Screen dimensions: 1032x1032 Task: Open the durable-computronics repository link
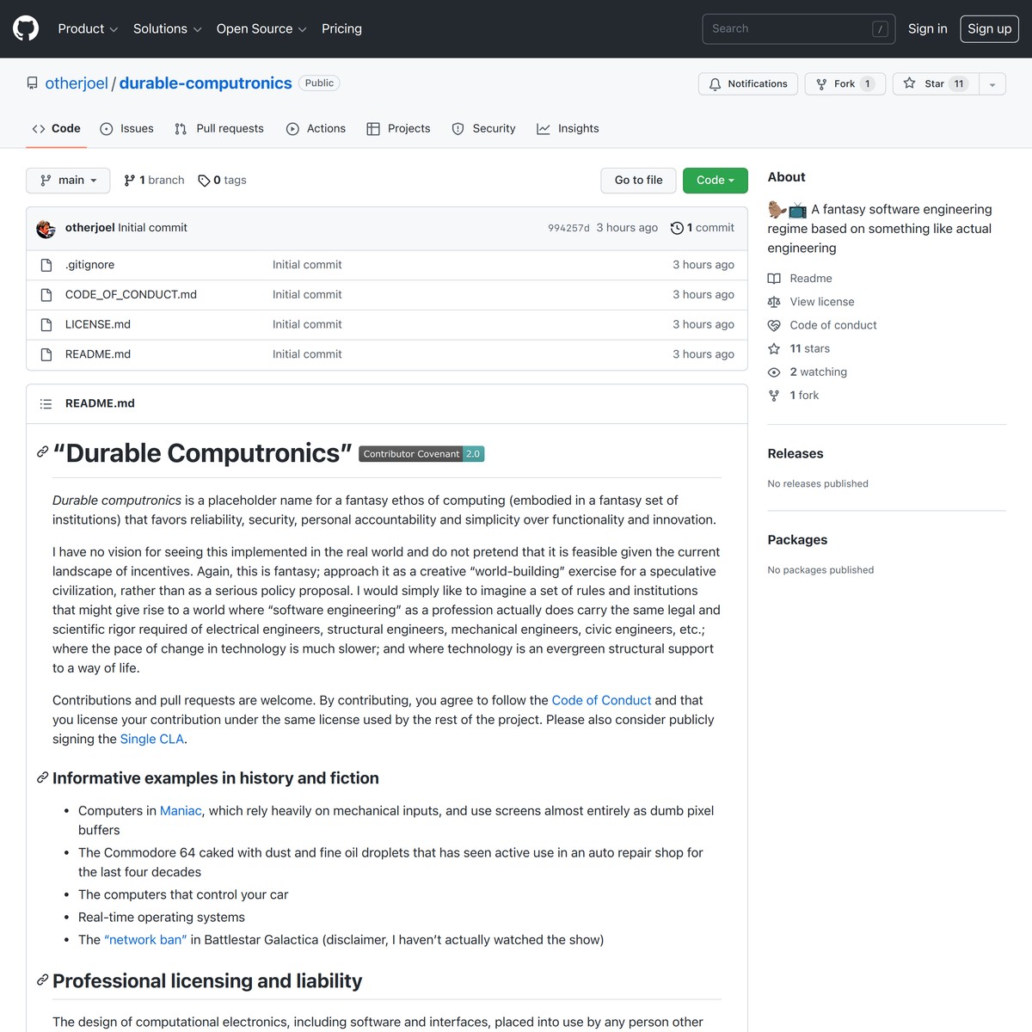tap(206, 83)
